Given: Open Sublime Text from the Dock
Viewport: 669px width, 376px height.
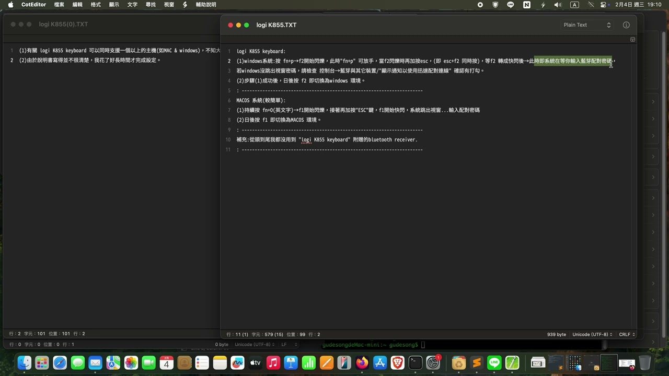Looking at the screenshot, I should coord(476,362).
